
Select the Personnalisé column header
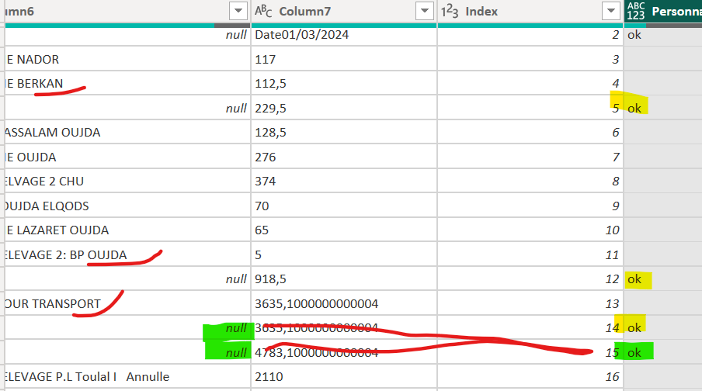pos(663,11)
